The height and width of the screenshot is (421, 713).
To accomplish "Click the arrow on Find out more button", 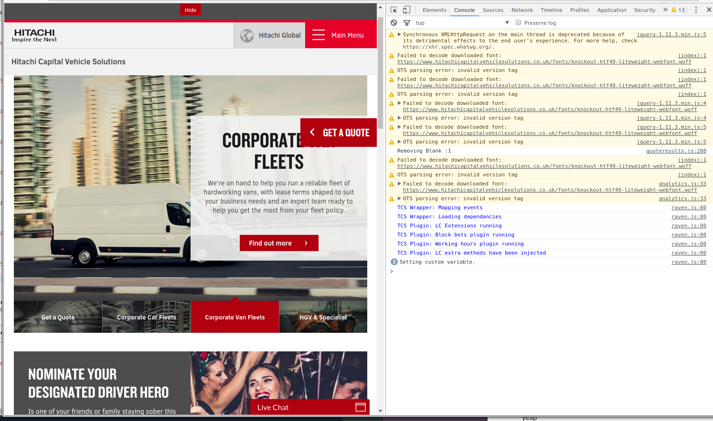I will pyautogui.click(x=306, y=243).
